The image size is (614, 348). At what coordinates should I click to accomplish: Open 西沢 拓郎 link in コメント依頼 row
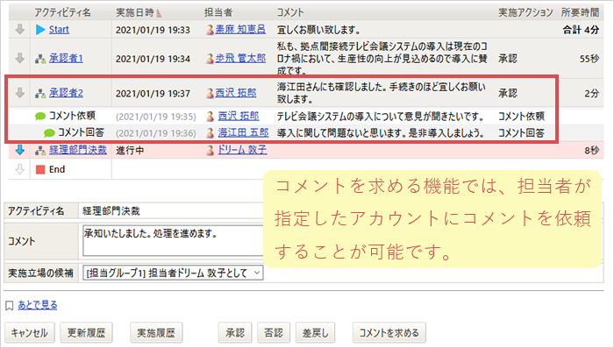(x=239, y=116)
